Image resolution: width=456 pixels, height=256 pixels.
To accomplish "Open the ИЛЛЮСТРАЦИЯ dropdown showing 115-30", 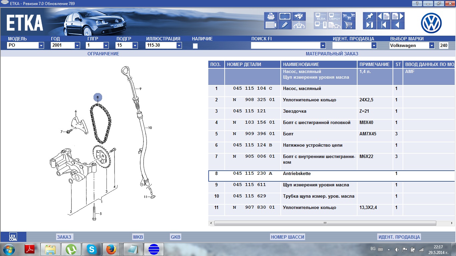I will [x=179, y=46].
